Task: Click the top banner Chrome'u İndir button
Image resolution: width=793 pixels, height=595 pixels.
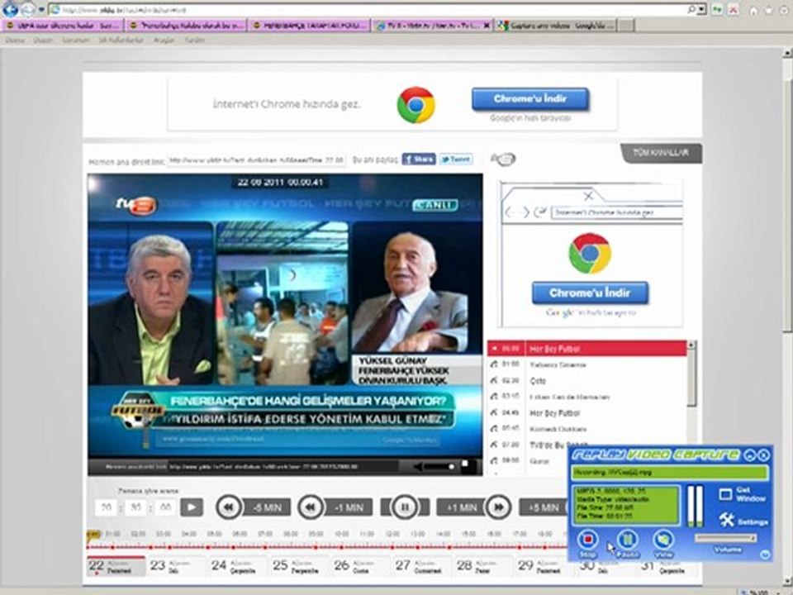Action: click(530, 98)
